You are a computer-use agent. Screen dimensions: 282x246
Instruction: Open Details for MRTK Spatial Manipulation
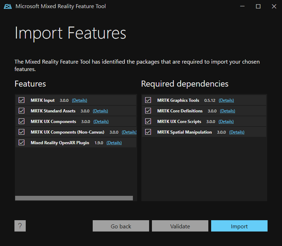click(x=237, y=132)
